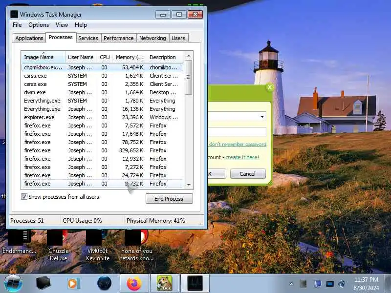Image resolution: width=391 pixels, height=293 pixels.
Task: Click the round blue tray icon beside clock
Action: point(342,284)
